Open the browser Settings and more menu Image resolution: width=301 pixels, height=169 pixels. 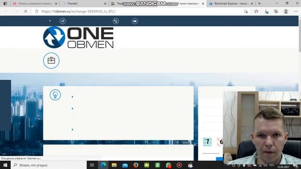click(296, 11)
